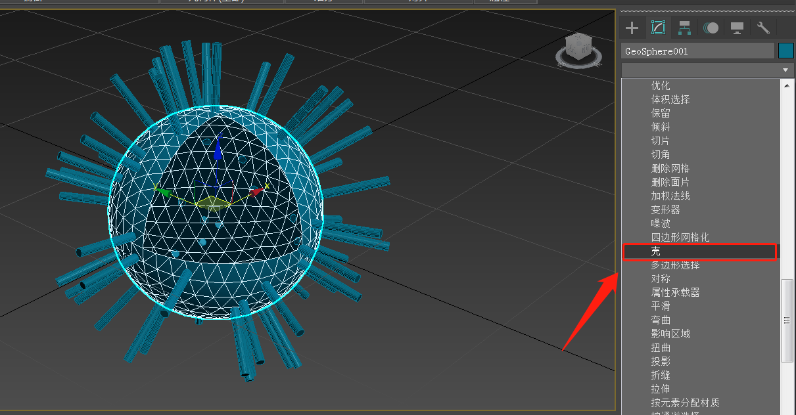This screenshot has height=415, width=796.
Task: Apply the 噪波 modifier
Action: tap(661, 223)
